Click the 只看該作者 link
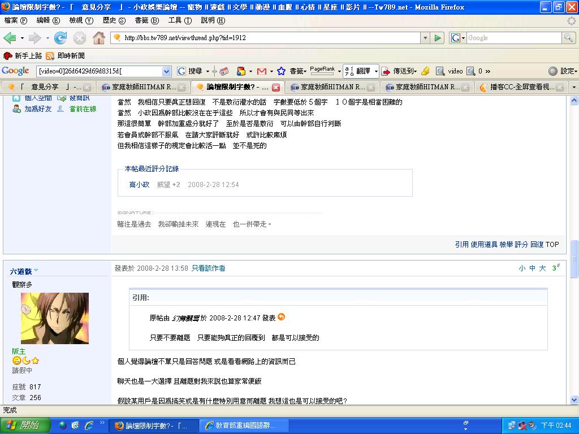This screenshot has height=434, width=579. click(x=208, y=268)
